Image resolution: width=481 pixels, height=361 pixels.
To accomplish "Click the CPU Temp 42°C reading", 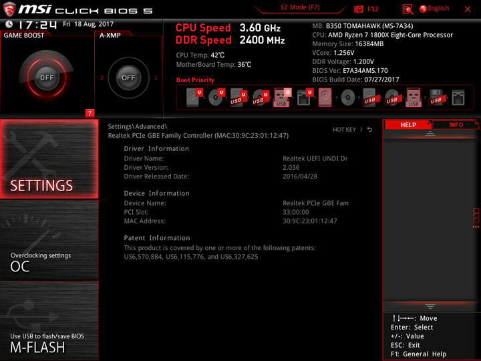I will point(200,55).
